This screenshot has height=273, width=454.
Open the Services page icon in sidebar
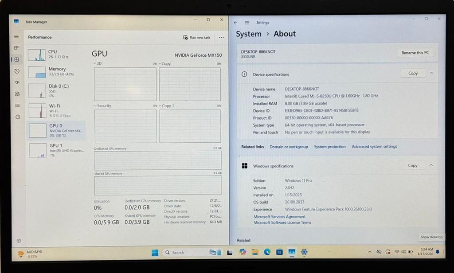[17, 117]
